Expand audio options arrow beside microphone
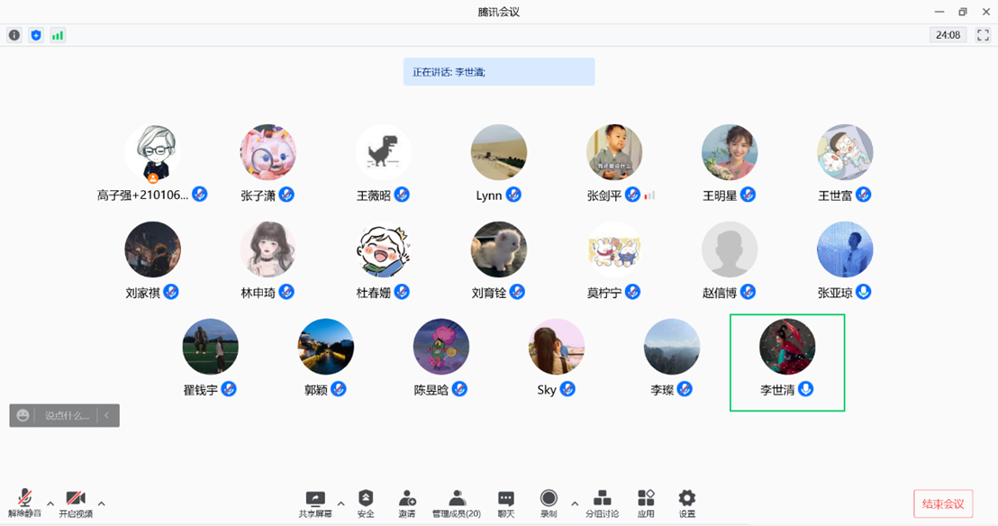 click(x=50, y=503)
